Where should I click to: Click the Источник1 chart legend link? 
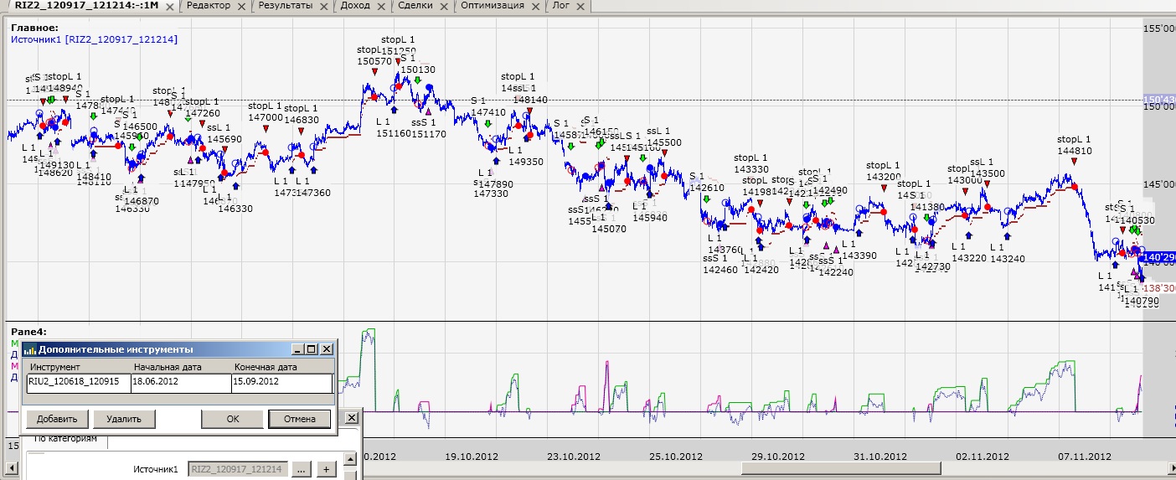[x=94, y=39]
